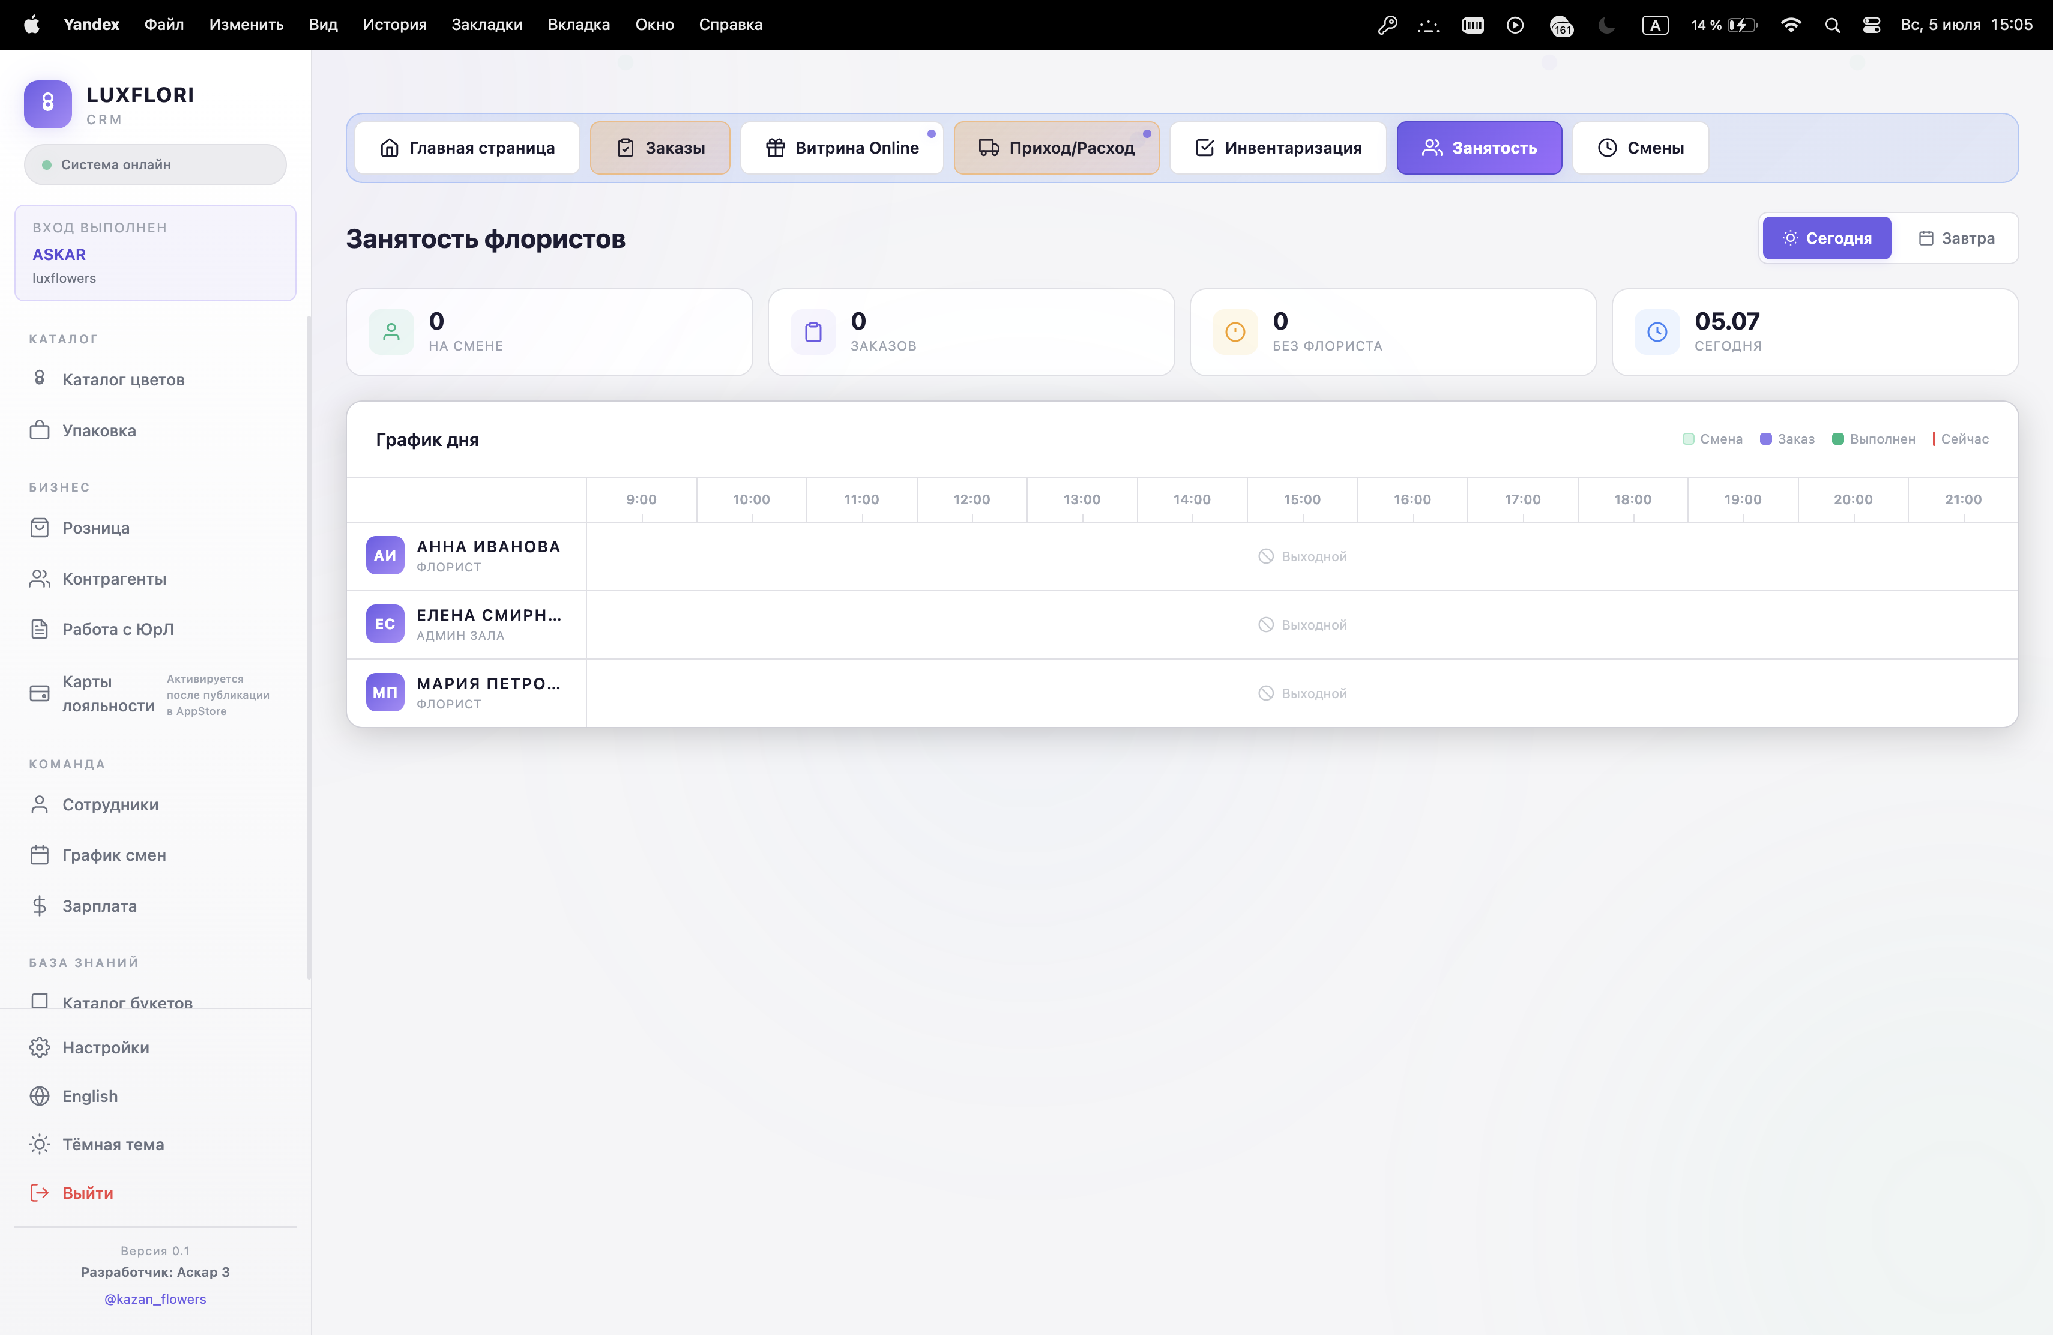Click the shopping bag icon beside Розница
Viewport: 2053px width, 1335px height.
coord(40,527)
